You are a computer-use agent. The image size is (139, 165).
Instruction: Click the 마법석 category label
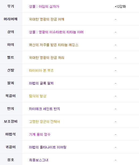pos(10,134)
